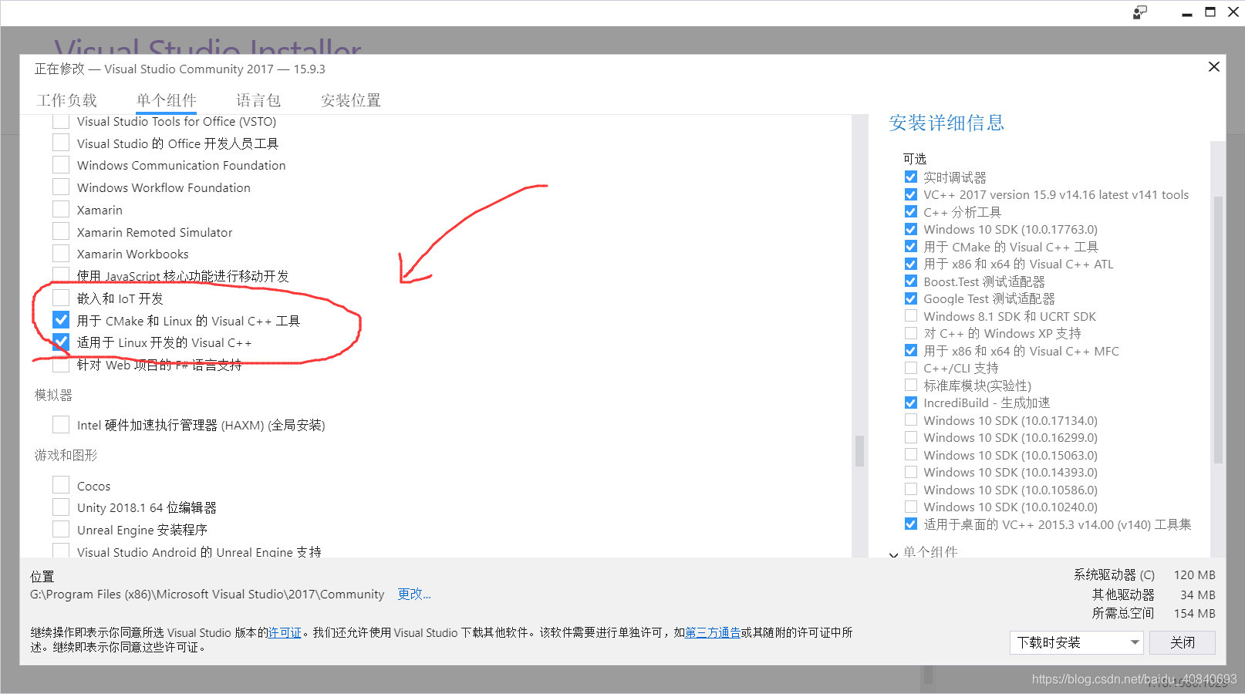Viewport: 1245px width, 694px height.
Task: Uncheck VC++ 2015.3 v14.00 (v140) 工具集
Action: pos(911,524)
